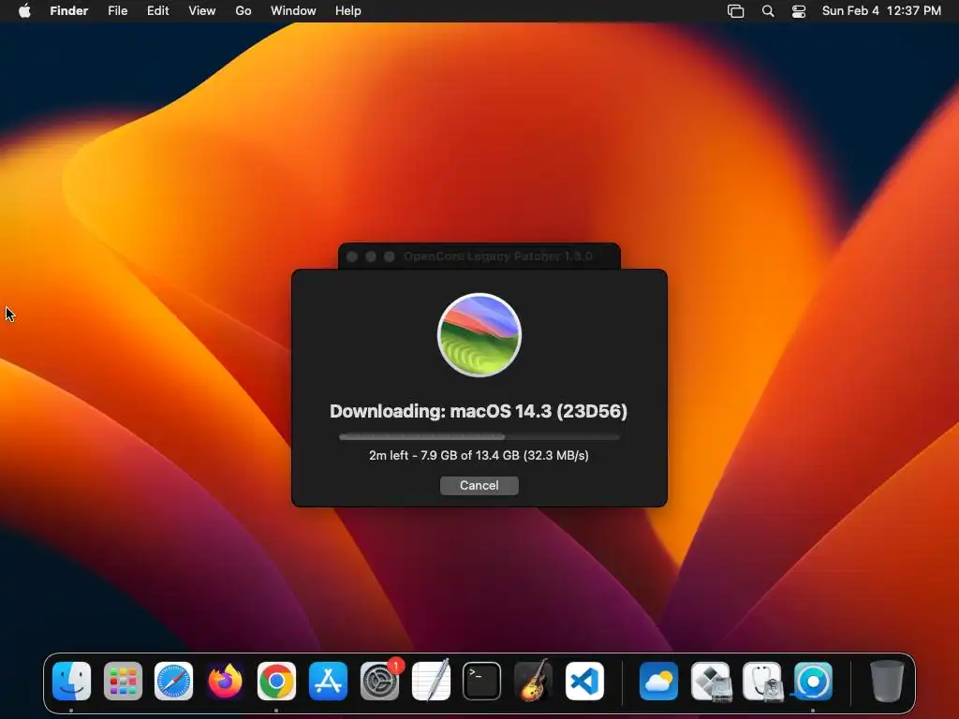
Task: Click the "Downloading: macOS 14.3 (23D56)" heading
Action: click(x=479, y=411)
